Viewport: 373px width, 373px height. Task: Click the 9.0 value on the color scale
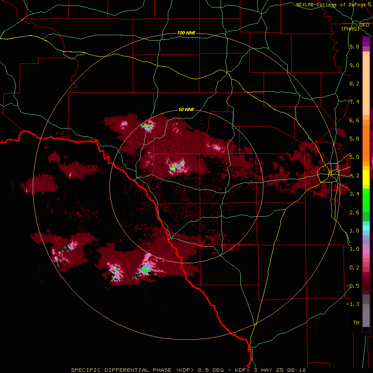(x=354, y=65)
